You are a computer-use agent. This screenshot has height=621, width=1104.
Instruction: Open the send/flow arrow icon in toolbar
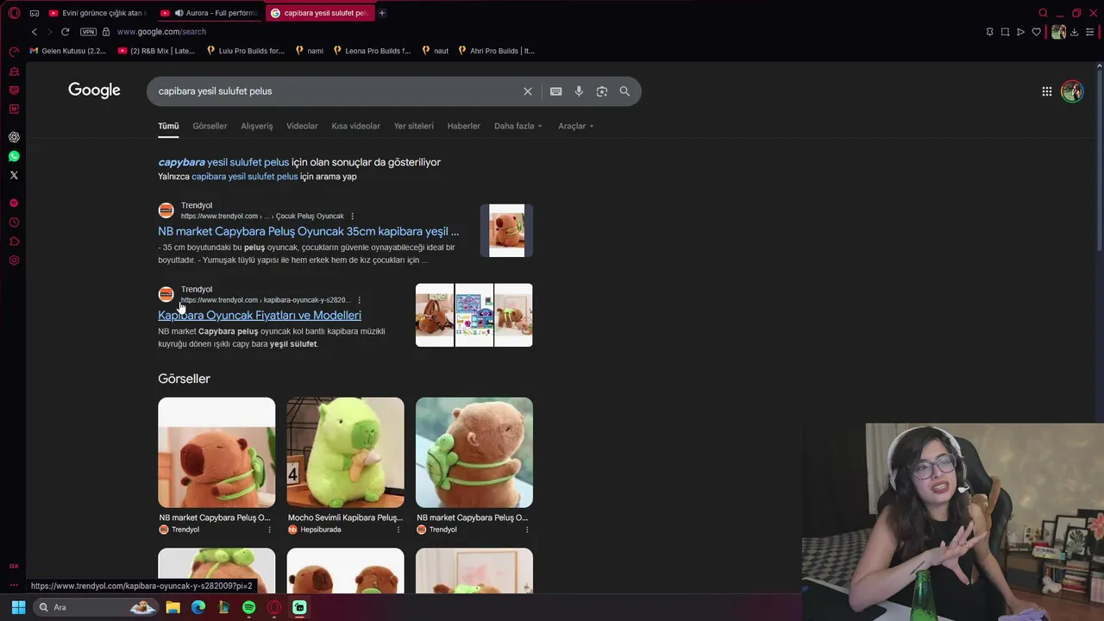(x=1020, y=32)
